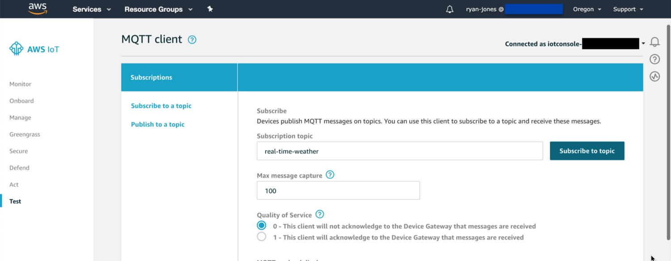Click the pin shortcut icon in the navbar
This screenshot has height=261, width=671.
(x=210, y=9)
